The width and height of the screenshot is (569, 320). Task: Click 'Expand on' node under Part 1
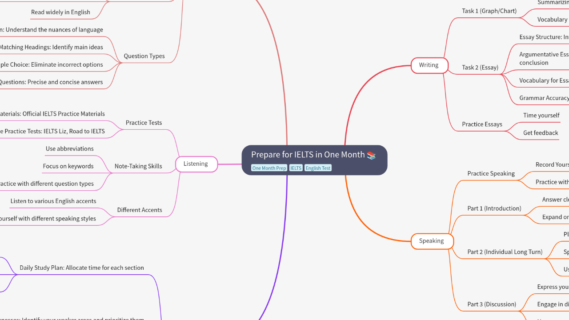click(x=555, y=217)
